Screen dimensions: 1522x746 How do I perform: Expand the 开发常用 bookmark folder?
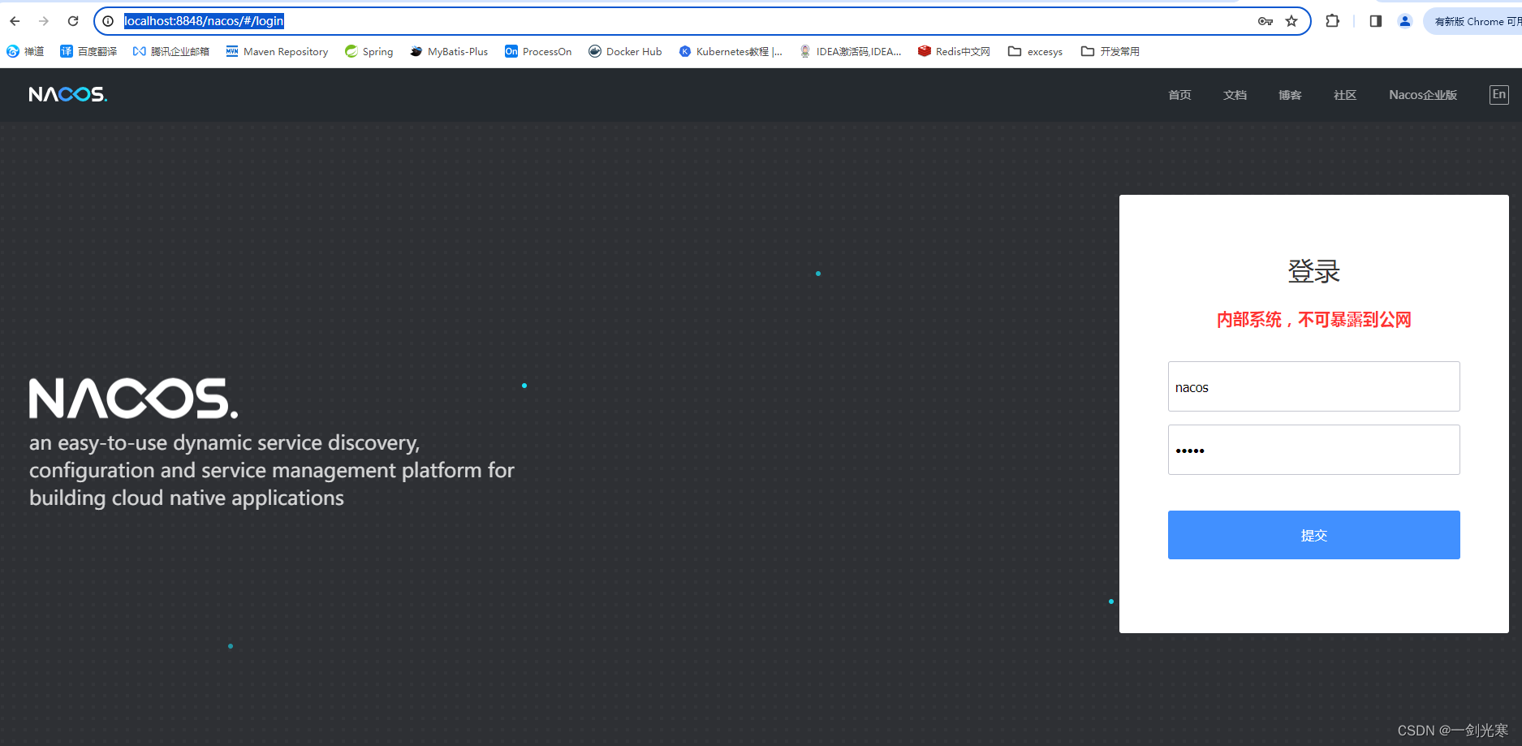point(1110,51)
